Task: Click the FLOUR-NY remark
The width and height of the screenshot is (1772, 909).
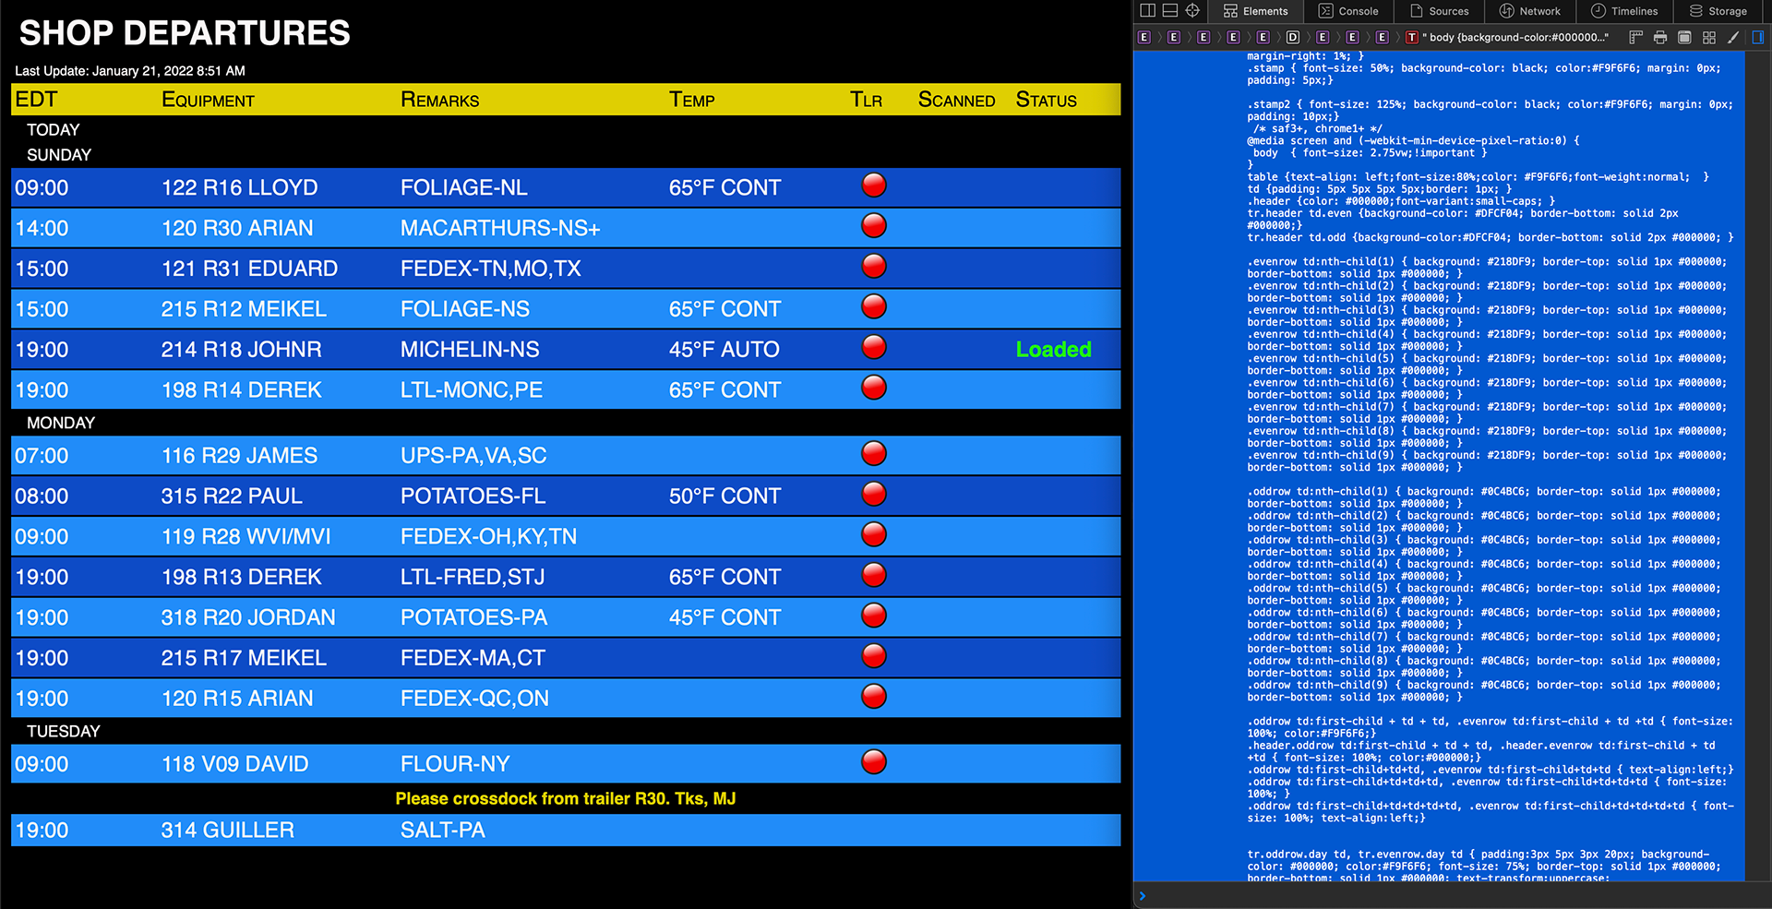Action: (x=455, y=764)
